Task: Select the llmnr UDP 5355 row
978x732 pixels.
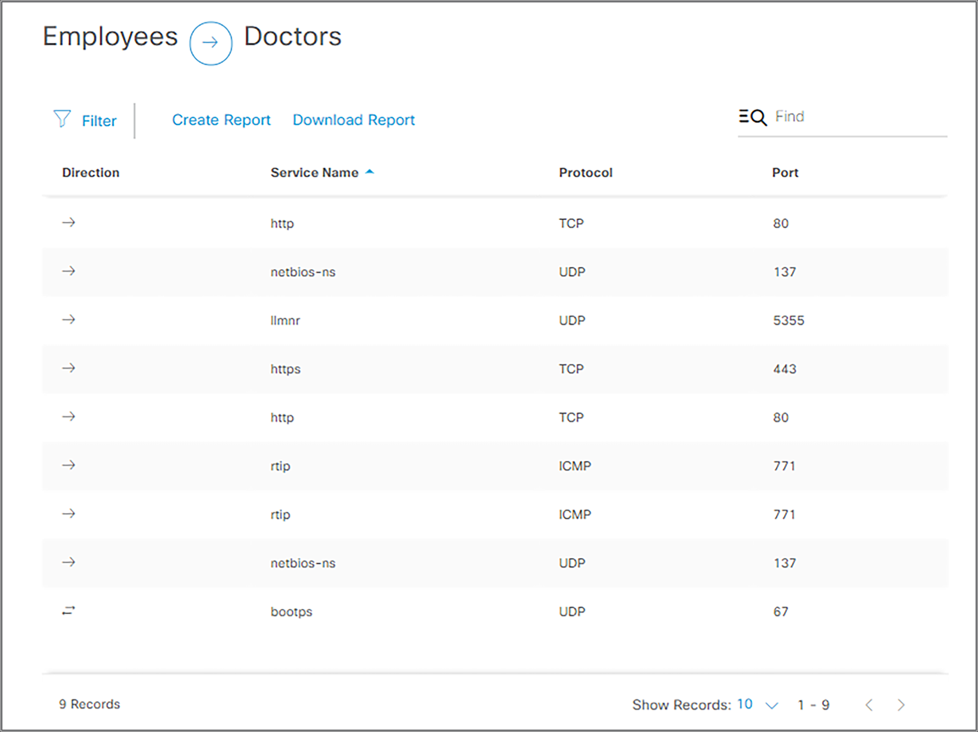Action: (285, 321)
